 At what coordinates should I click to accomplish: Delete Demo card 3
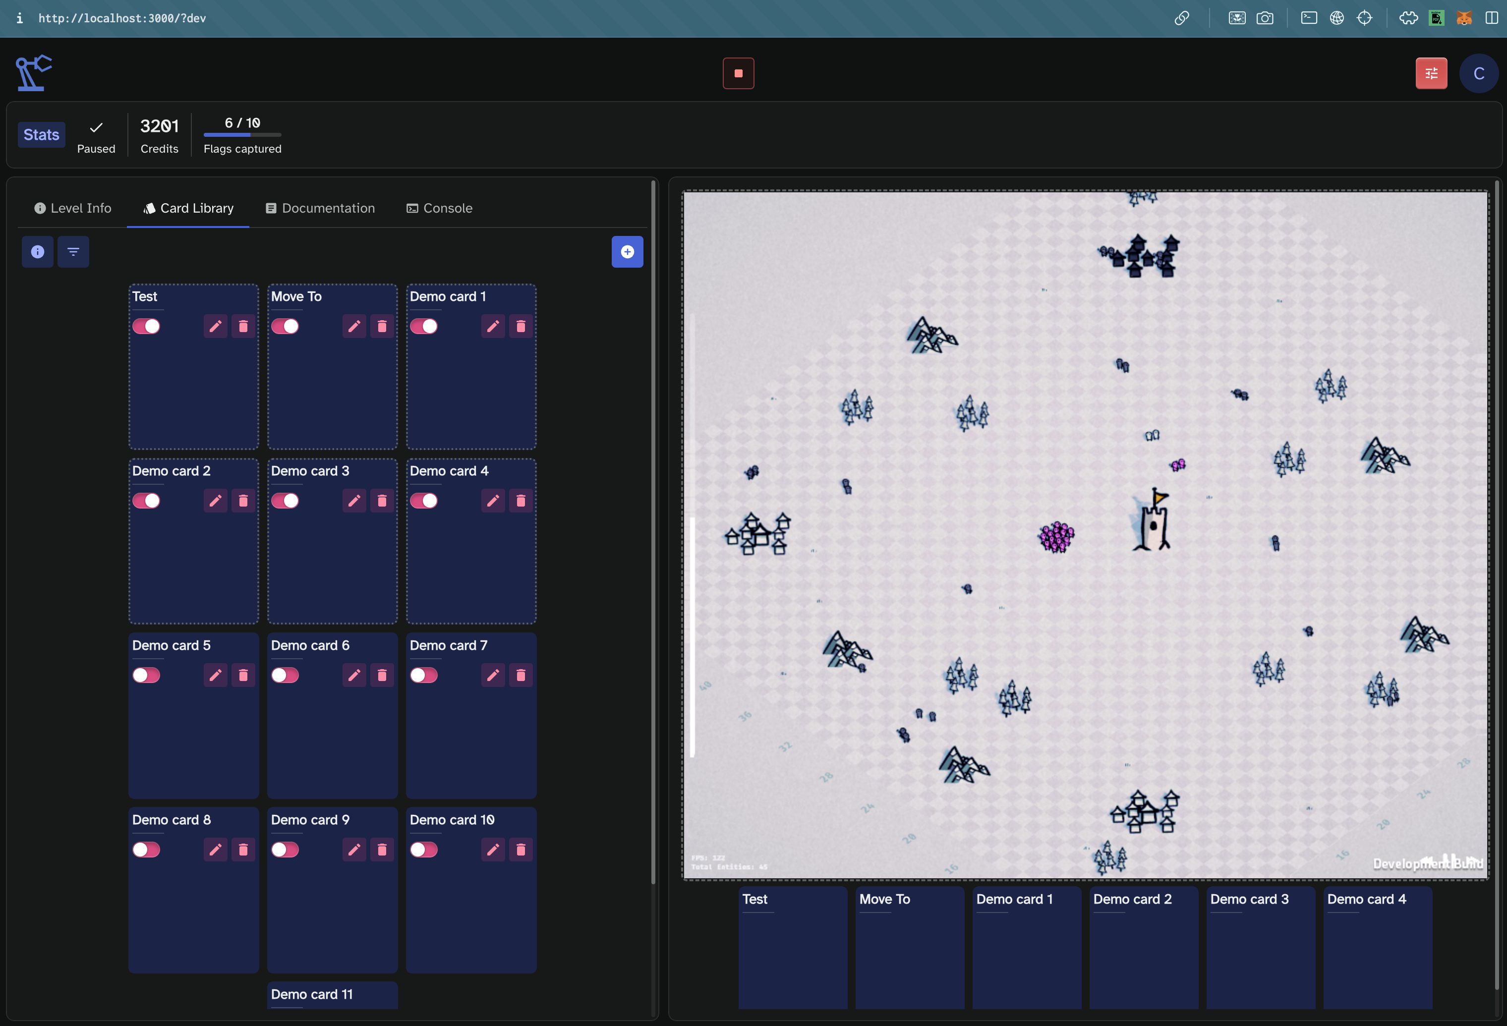click(x=382, y=501)
